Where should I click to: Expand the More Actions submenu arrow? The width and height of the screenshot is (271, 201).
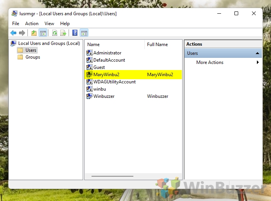tap(258, 62)
